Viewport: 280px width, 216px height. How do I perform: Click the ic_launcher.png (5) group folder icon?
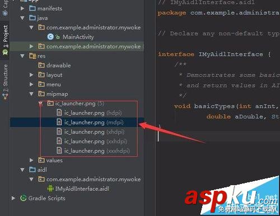50,103
